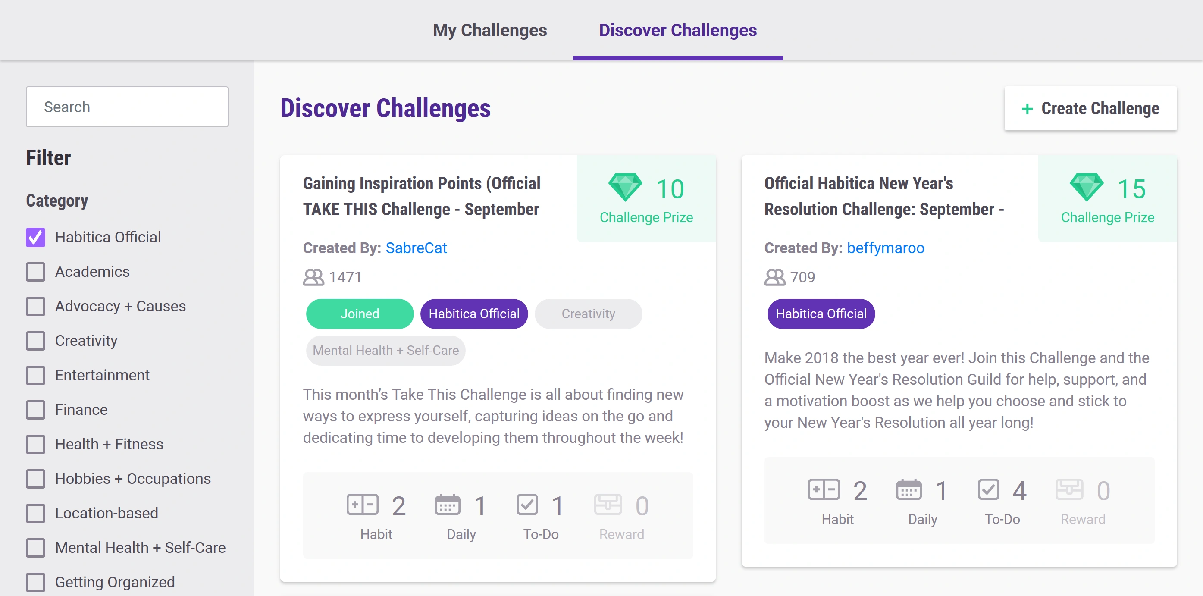Screen dimensions: 1203x596
Task: Click the members icon next to 709
Action: 775,277
